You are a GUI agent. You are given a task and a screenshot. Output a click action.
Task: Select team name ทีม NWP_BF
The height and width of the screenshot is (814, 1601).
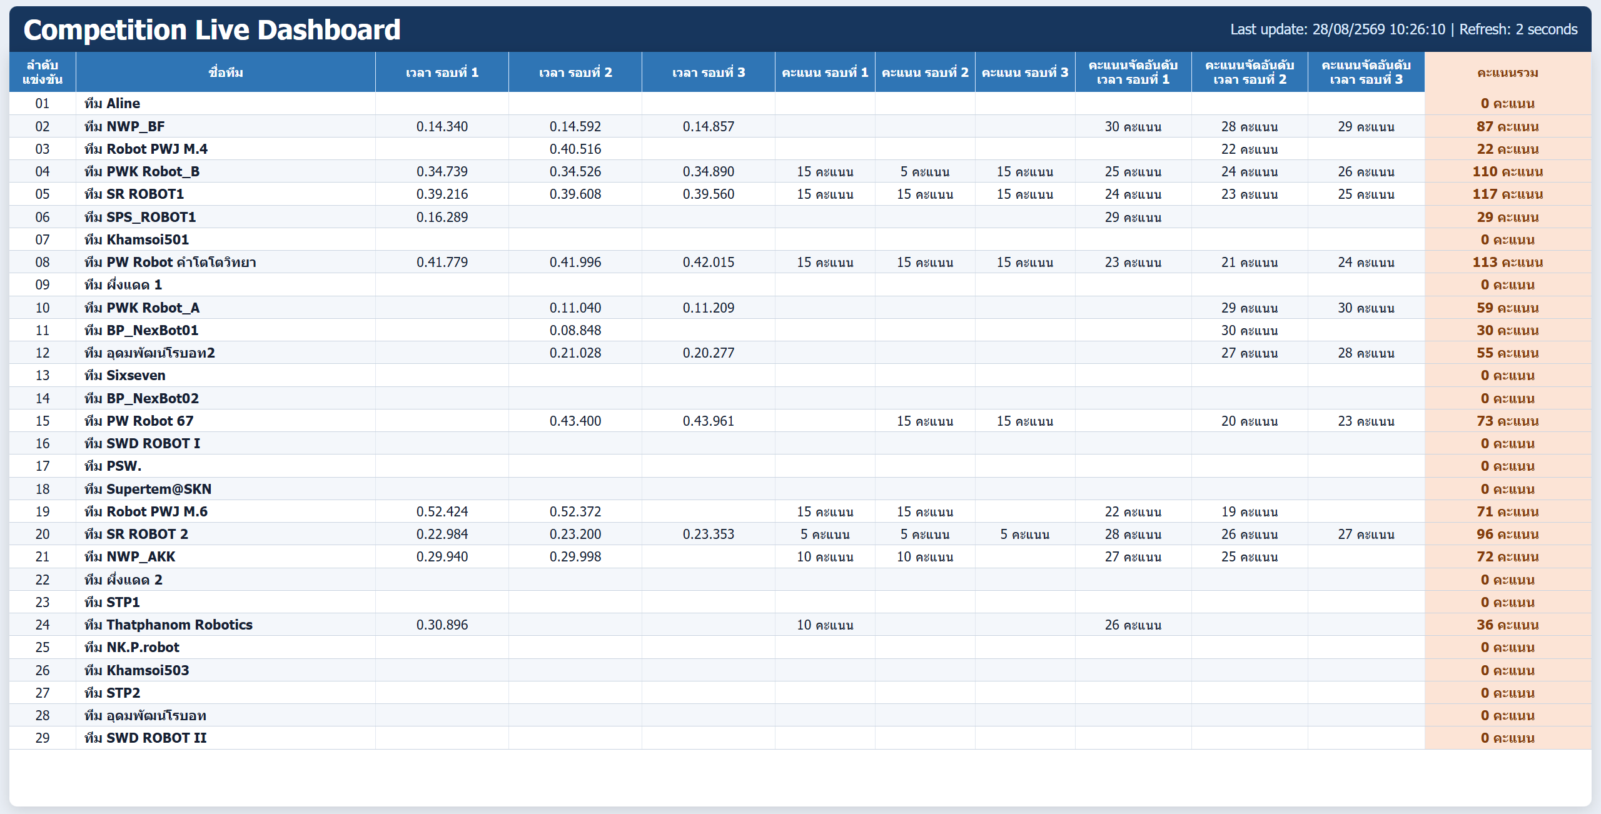click(x=124, y=126)
